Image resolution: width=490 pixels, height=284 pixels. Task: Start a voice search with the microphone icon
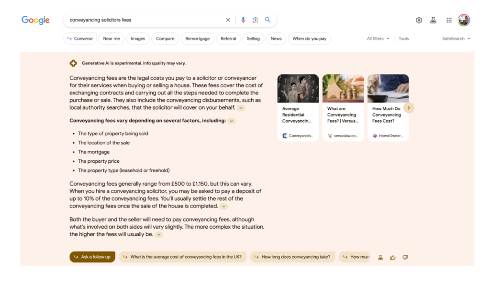point(244,20)
